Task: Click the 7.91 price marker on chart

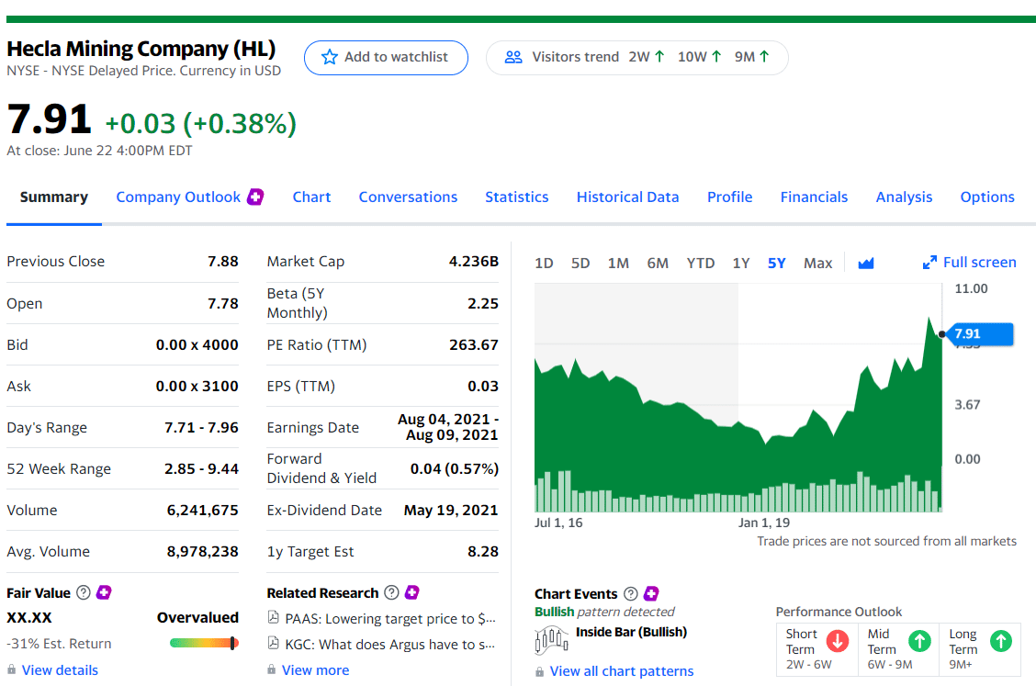Action: [x=980, y=334]
